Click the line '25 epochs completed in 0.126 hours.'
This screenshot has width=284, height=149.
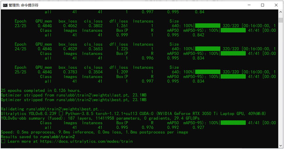(41, 91)
